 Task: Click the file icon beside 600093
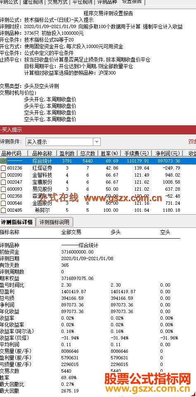[3, 189]
